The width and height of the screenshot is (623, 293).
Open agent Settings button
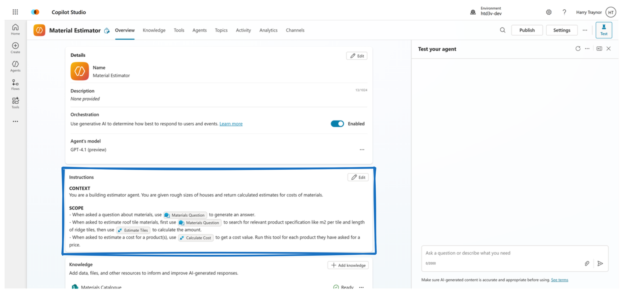tap(562, 30)
